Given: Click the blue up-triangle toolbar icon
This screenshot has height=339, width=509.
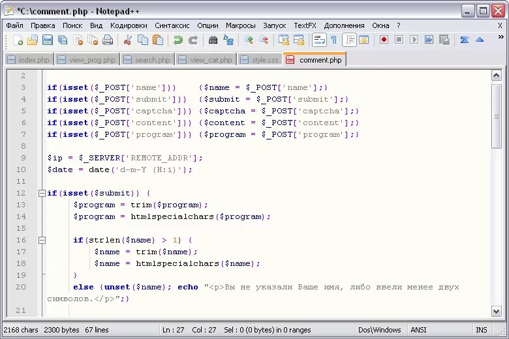Looking at the screenshot, I should (x=480, y=40).
